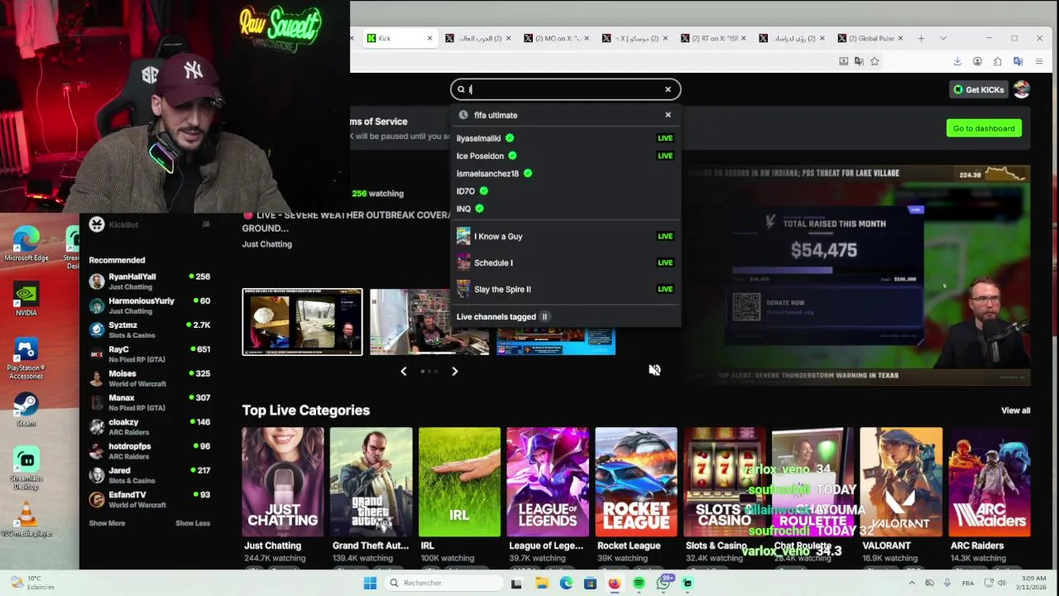Open Grand Theft Auto category card
This screenshot has height=596, width=1059.
click(371, 482)
